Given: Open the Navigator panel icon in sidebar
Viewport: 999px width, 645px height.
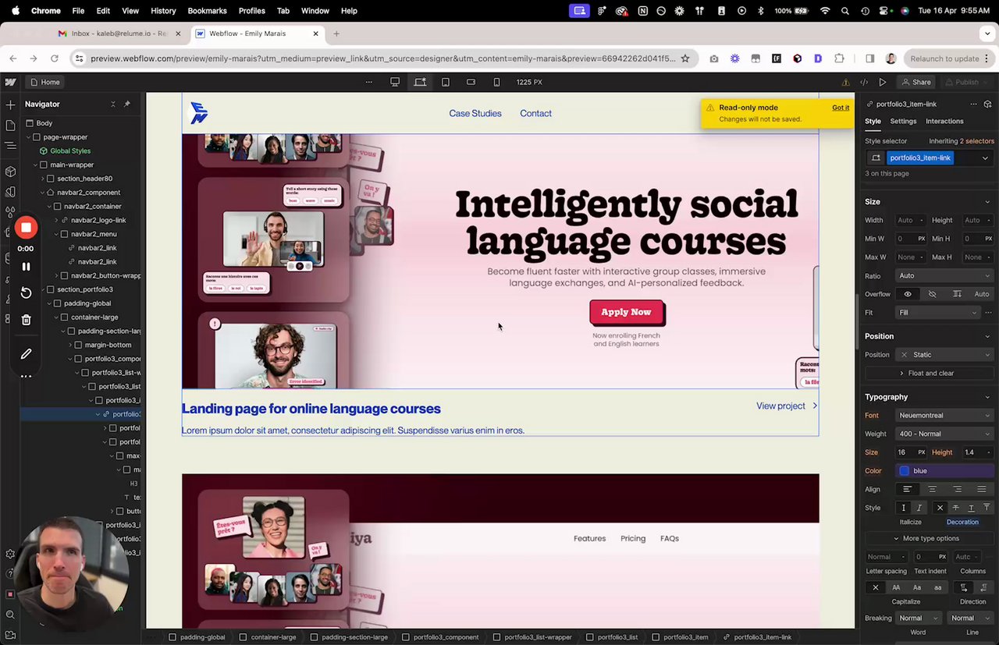Looking at the screenshot, I should 10,145.
